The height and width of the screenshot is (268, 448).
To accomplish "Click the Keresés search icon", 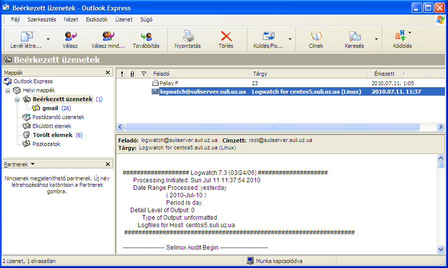I will (x=354, y=37).
